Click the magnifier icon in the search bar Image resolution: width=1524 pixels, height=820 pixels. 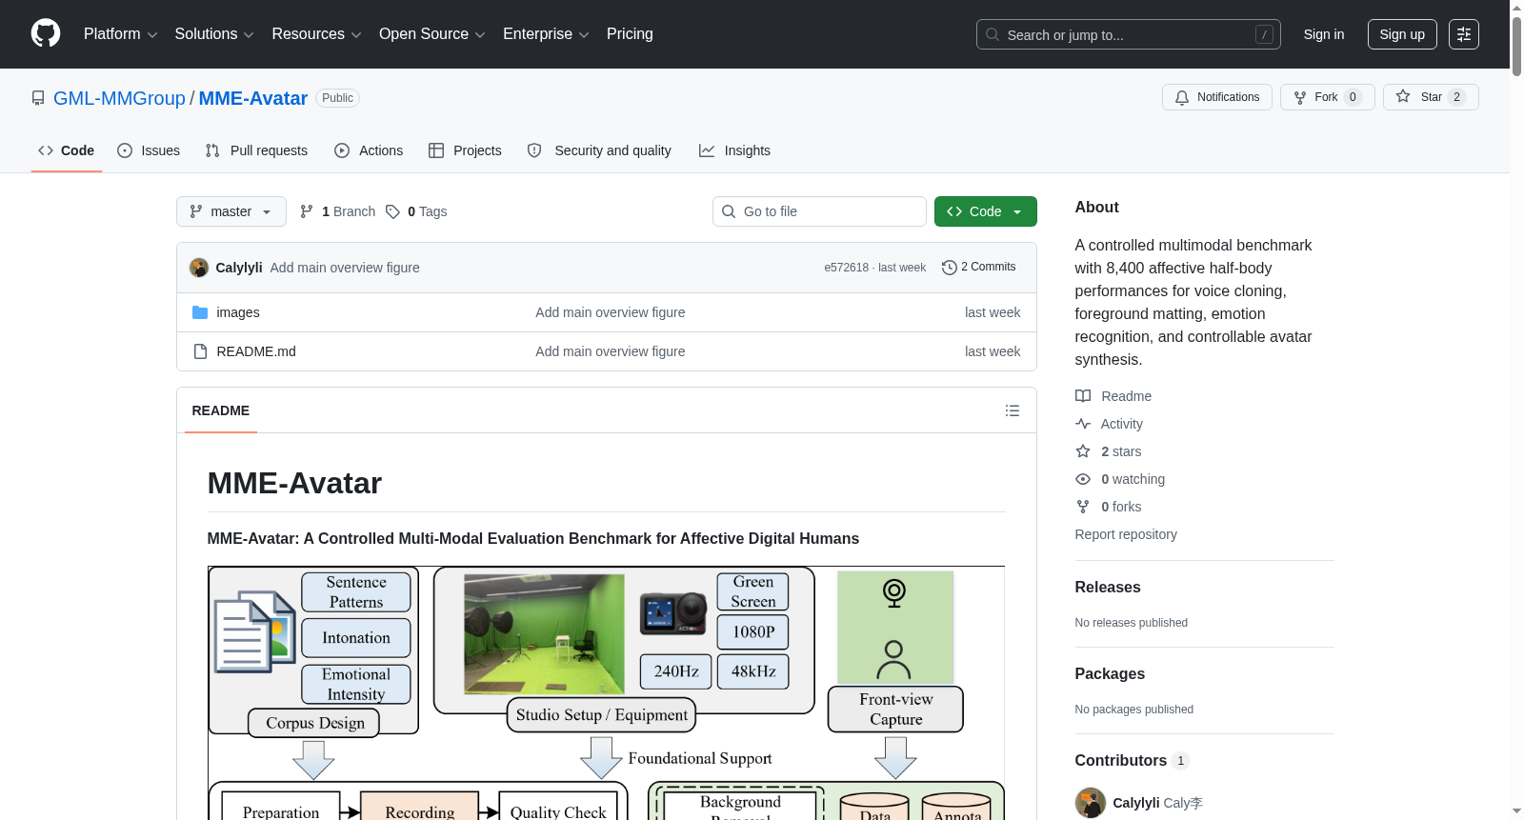coord(993,34)
